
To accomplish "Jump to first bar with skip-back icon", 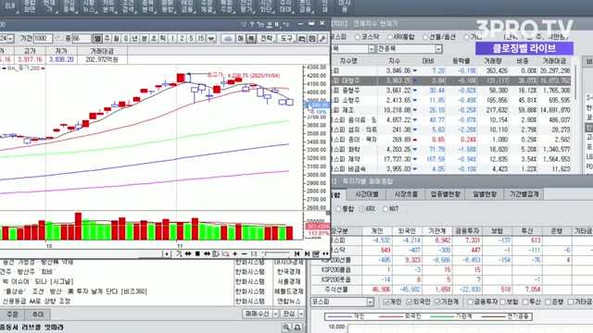I will point(296,253).
